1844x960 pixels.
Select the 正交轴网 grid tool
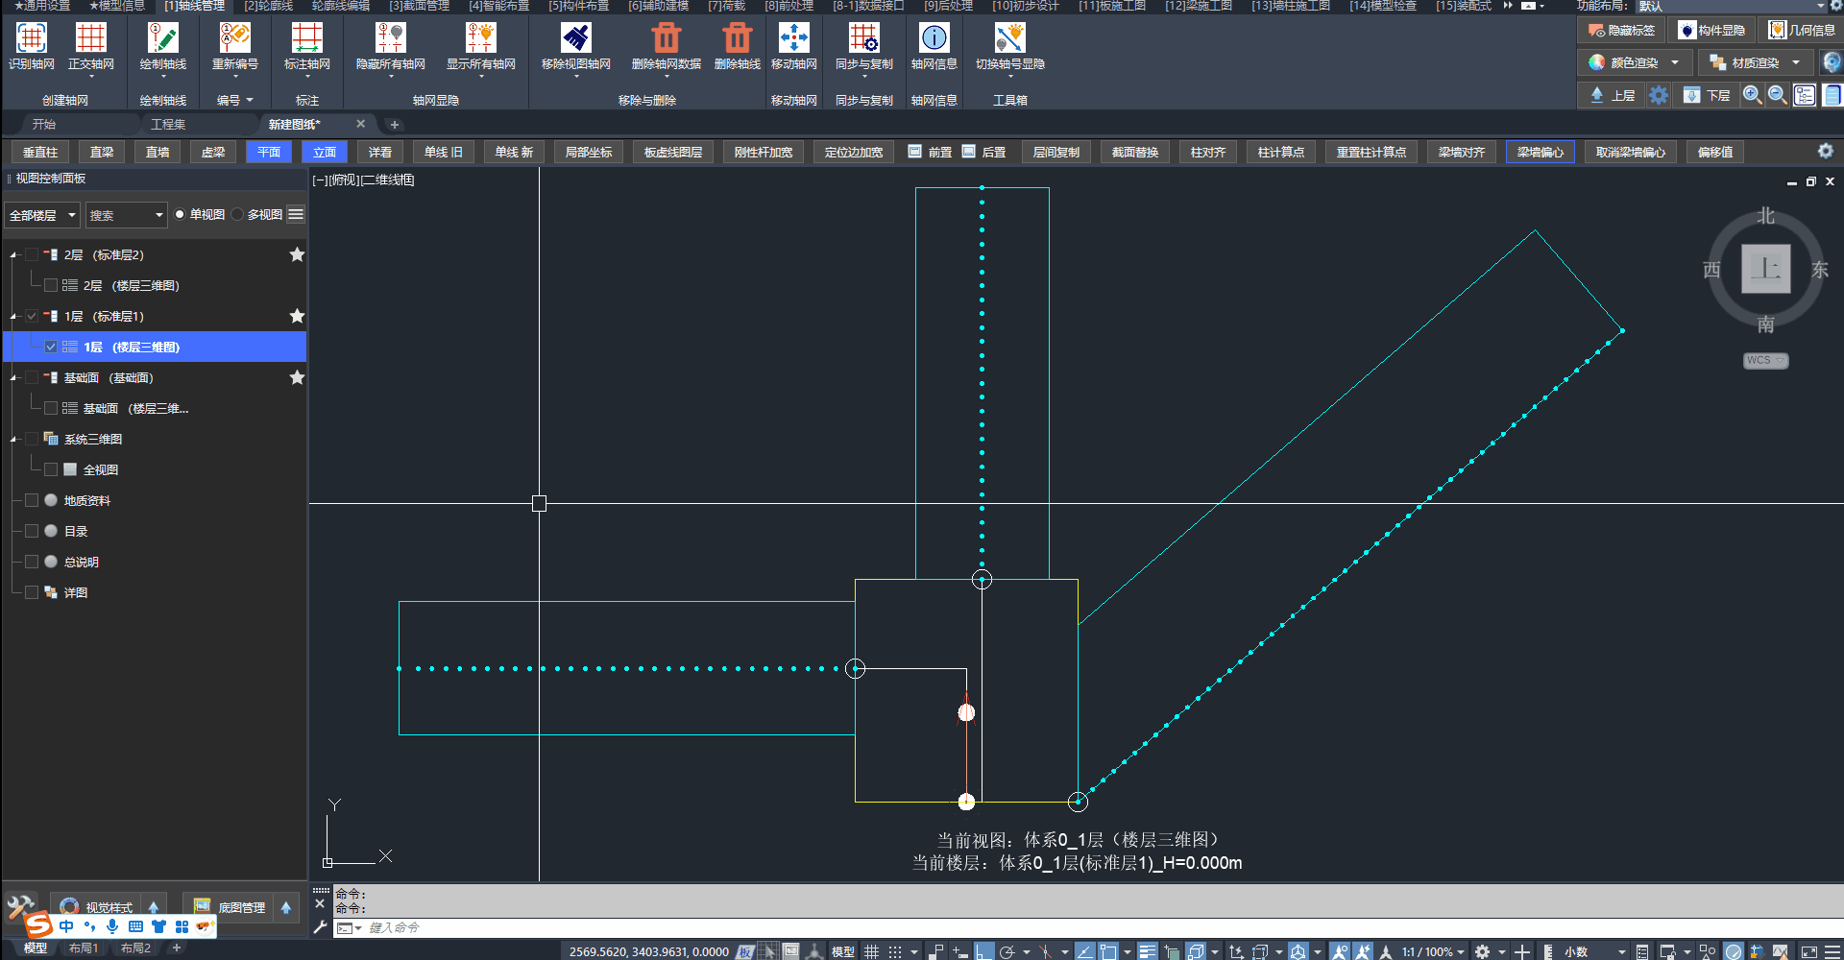point(91,38)
